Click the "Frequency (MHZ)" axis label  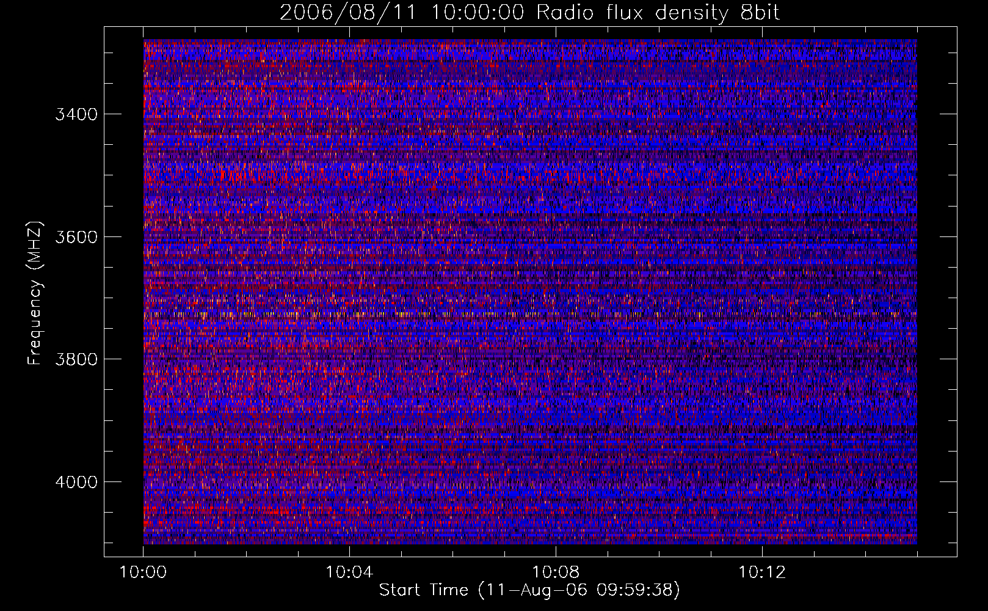click(35, 293)
